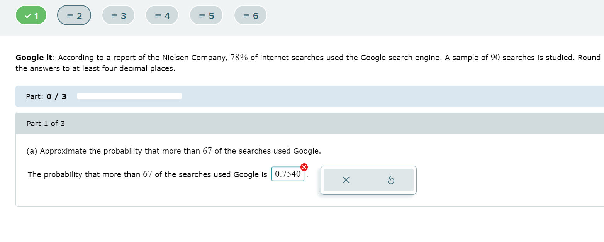Select the X dismiss icon beside the answer
604x242 pixels.
click(x=346, y=180)
